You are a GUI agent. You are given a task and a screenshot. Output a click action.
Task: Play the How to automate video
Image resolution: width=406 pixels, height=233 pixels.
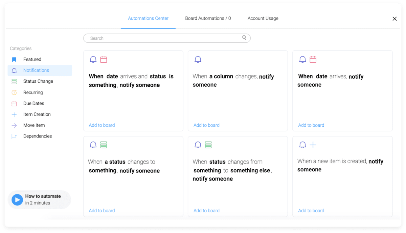pyautogui.click(x=17, y=199)
